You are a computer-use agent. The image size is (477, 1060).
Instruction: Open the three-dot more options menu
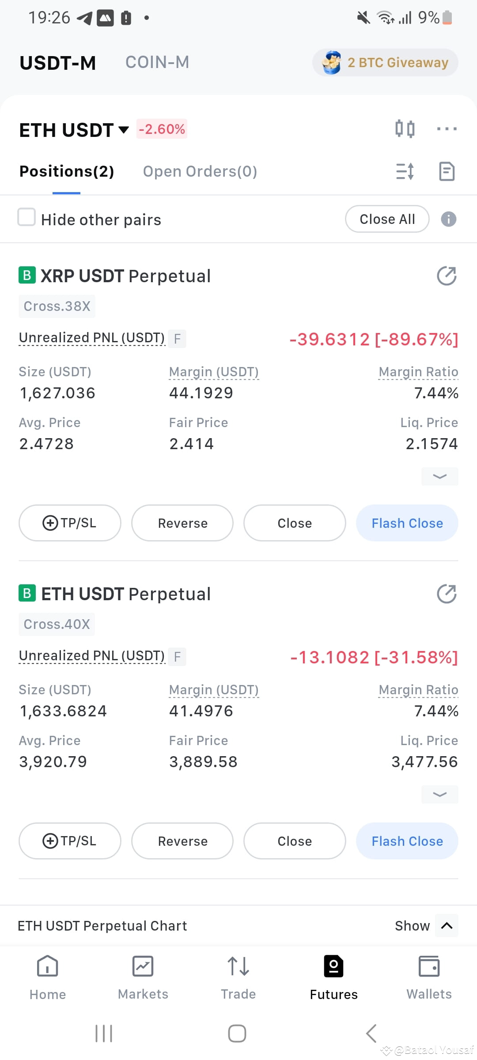[447, 129]
